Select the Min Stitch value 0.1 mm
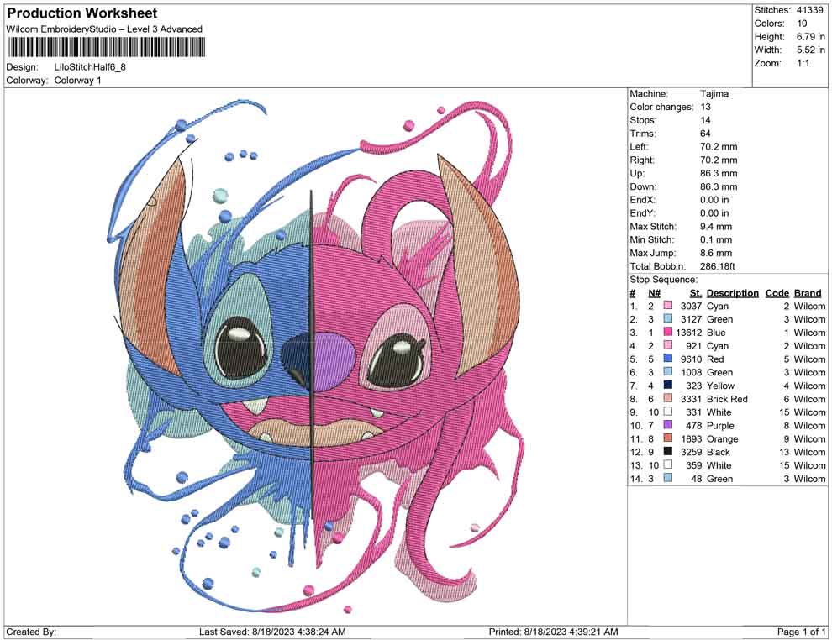The image size is (832, 640). tap(716, 239)
